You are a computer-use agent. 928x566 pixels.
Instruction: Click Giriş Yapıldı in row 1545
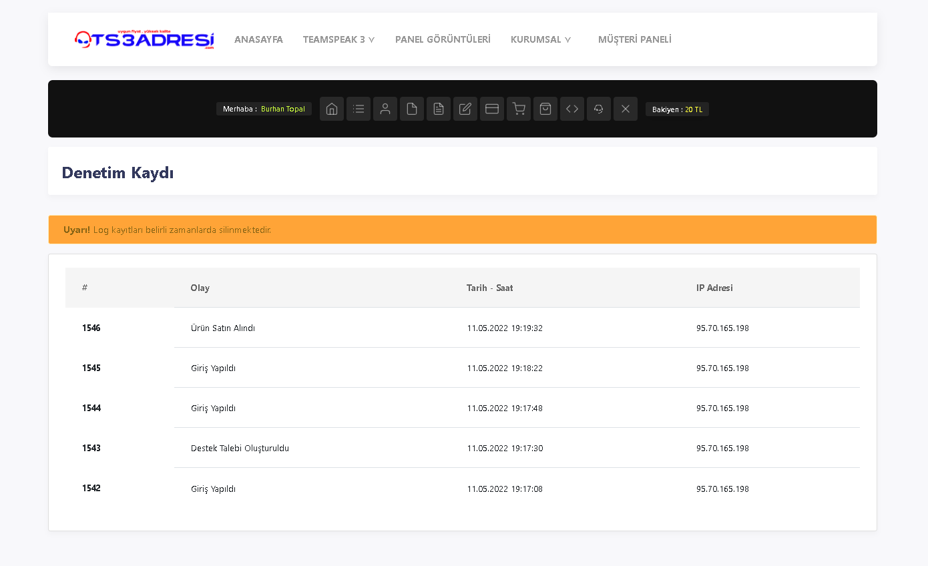pyautogui.click(x=213, y=368)
